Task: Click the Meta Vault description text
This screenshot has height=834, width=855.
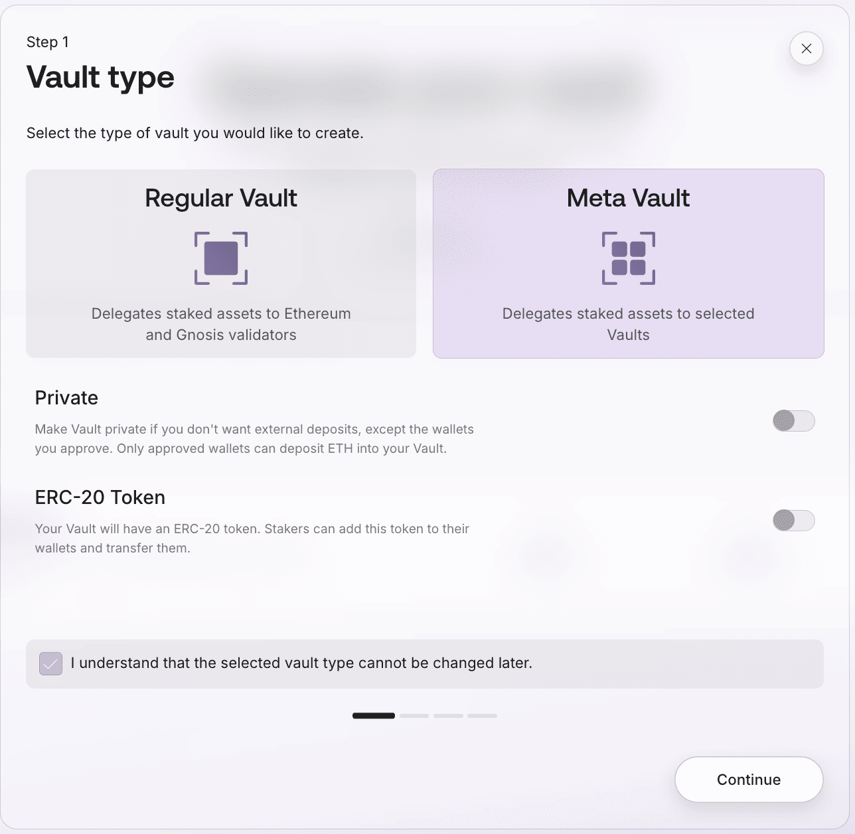Action: click(628, 324)
